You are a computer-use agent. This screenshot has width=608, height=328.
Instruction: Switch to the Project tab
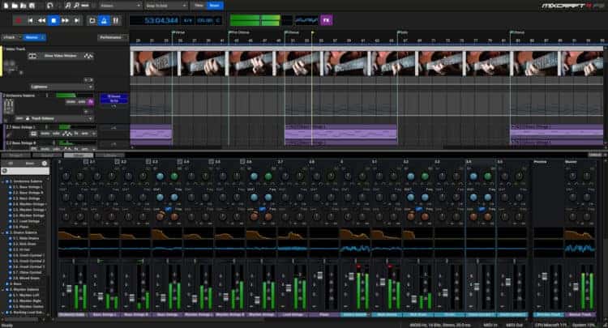[15, 155]
